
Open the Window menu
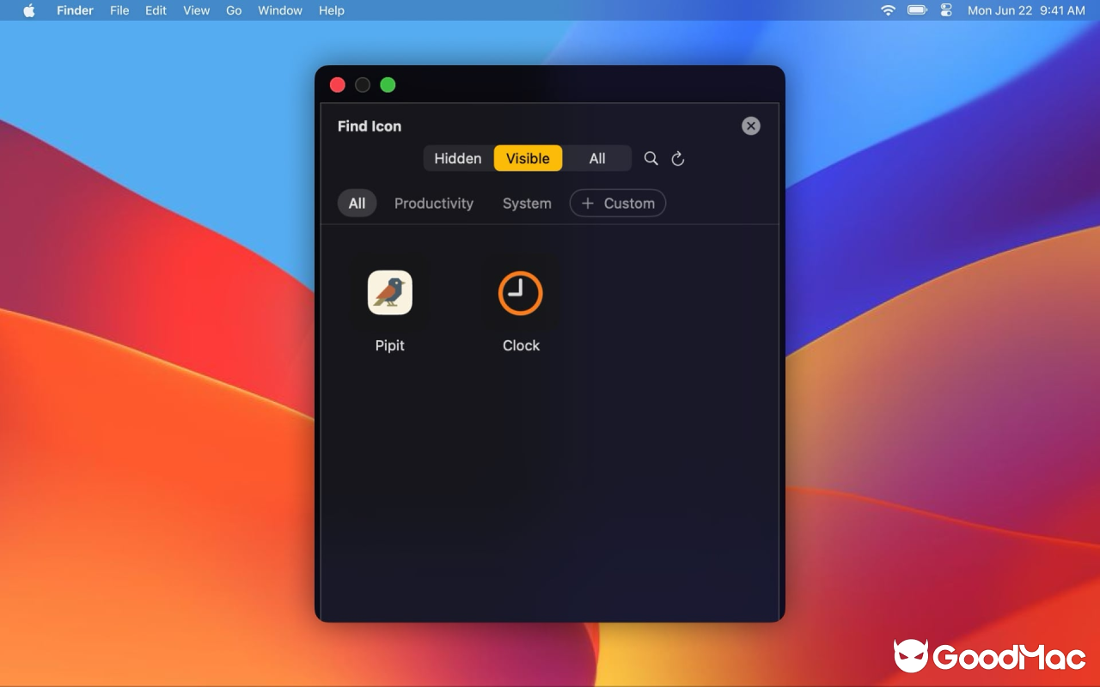280,10
